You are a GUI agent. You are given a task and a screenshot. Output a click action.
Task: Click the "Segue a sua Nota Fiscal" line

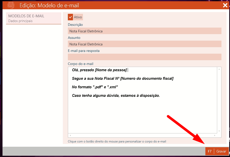click(x=122, y=78)
